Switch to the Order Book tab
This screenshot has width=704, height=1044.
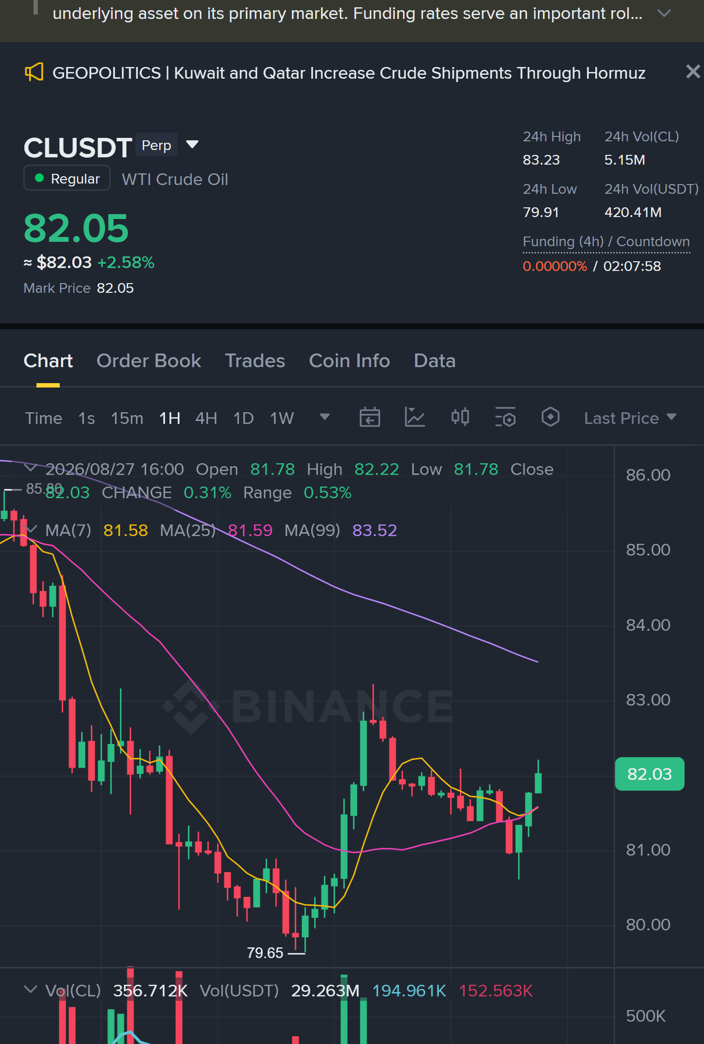coord(149,361)
